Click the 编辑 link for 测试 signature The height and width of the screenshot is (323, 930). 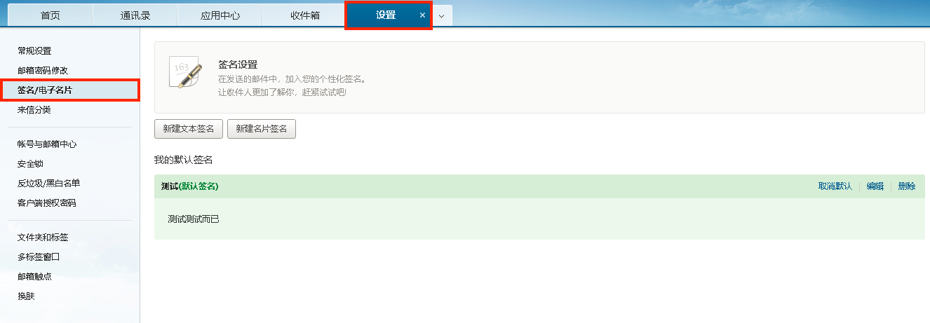(875, 186)
